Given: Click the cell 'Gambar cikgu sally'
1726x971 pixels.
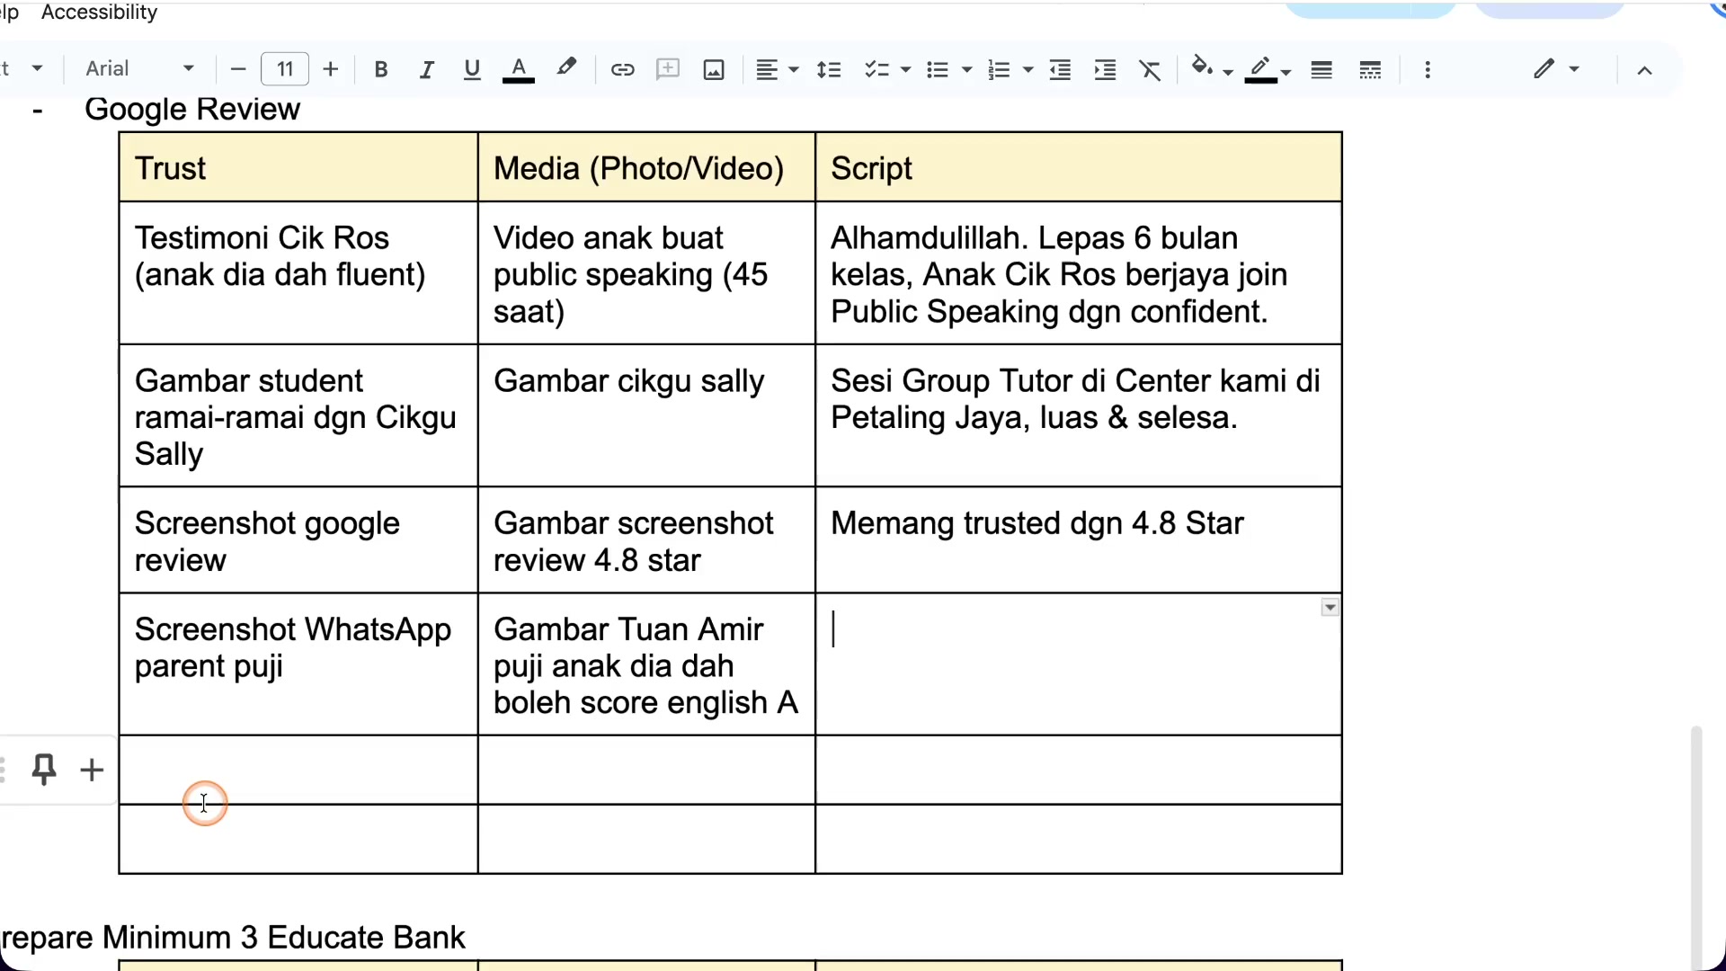Looking at the screenshot, I should (x=646, y=415).
